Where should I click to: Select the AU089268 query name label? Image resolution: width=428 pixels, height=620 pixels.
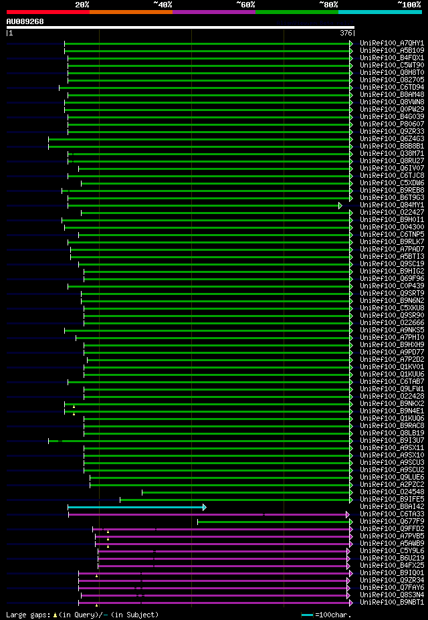tap(25, 21)
